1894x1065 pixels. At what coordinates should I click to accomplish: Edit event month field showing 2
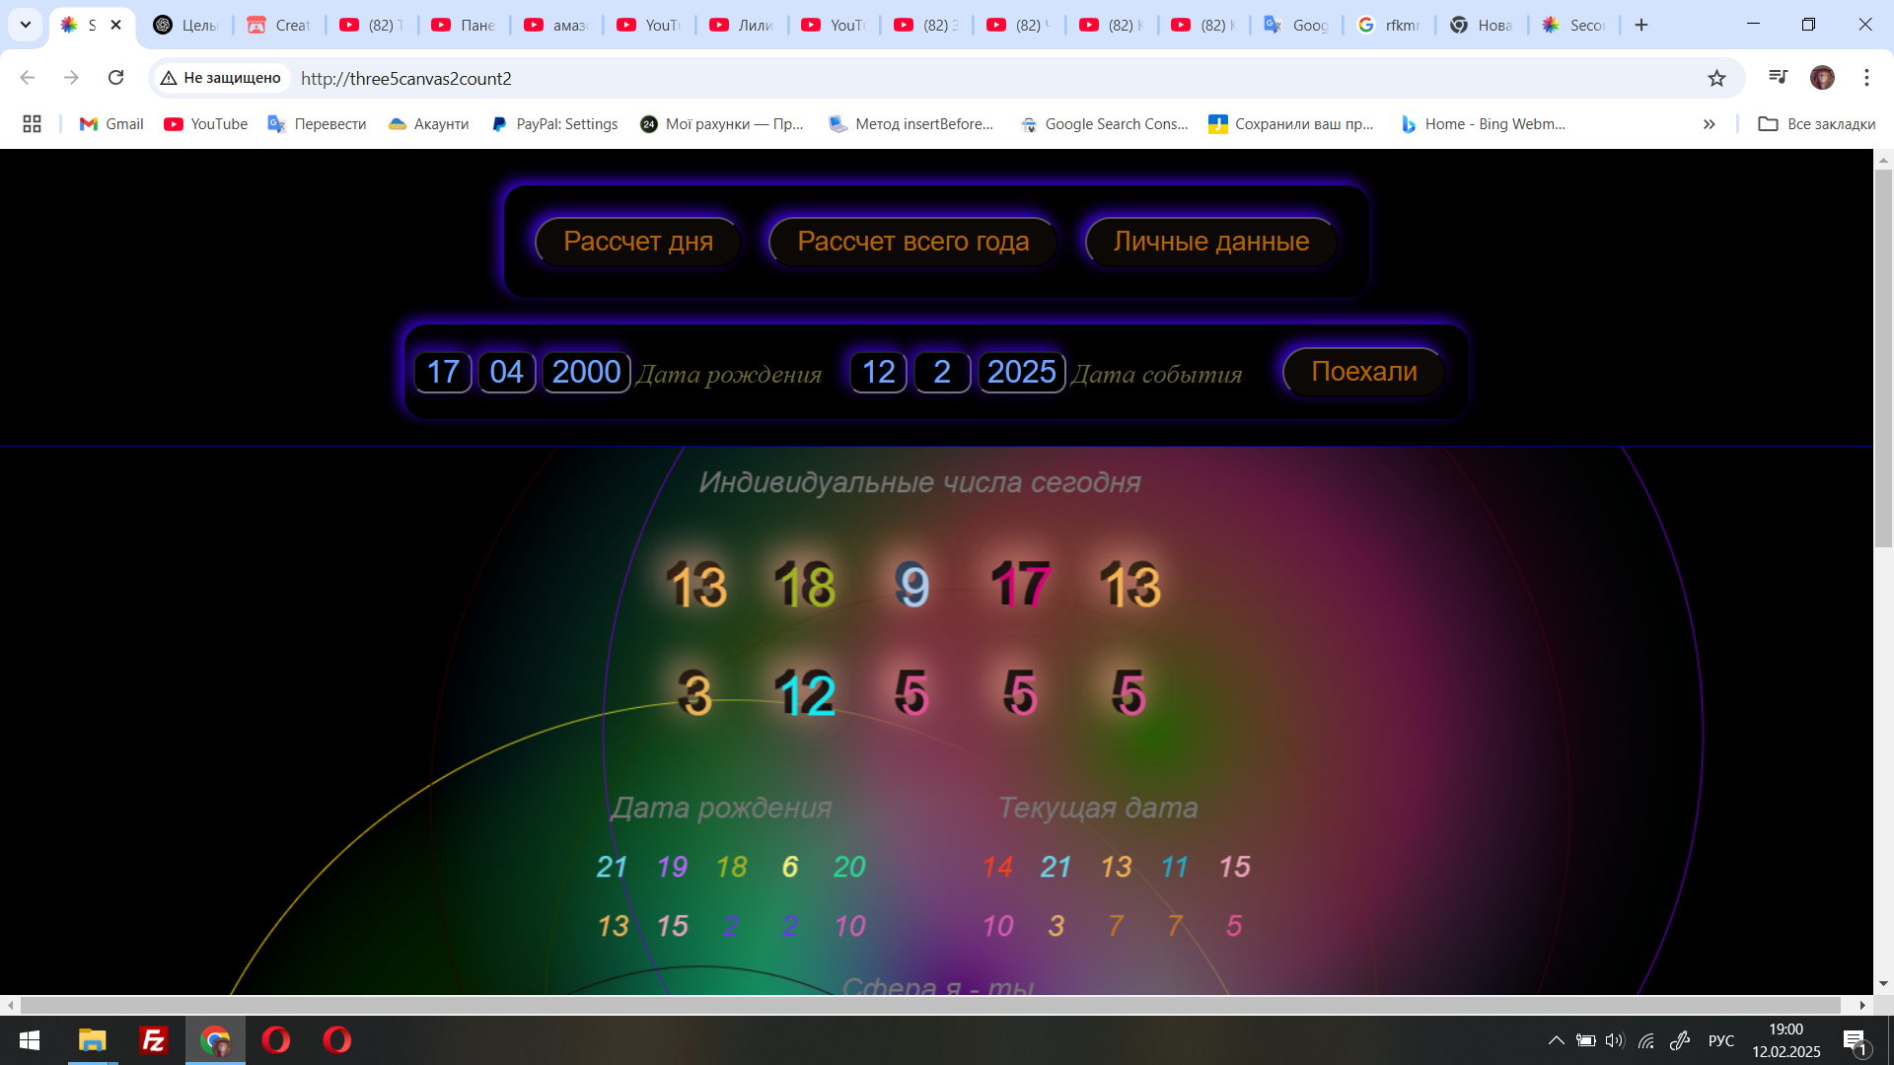[943, 372]
